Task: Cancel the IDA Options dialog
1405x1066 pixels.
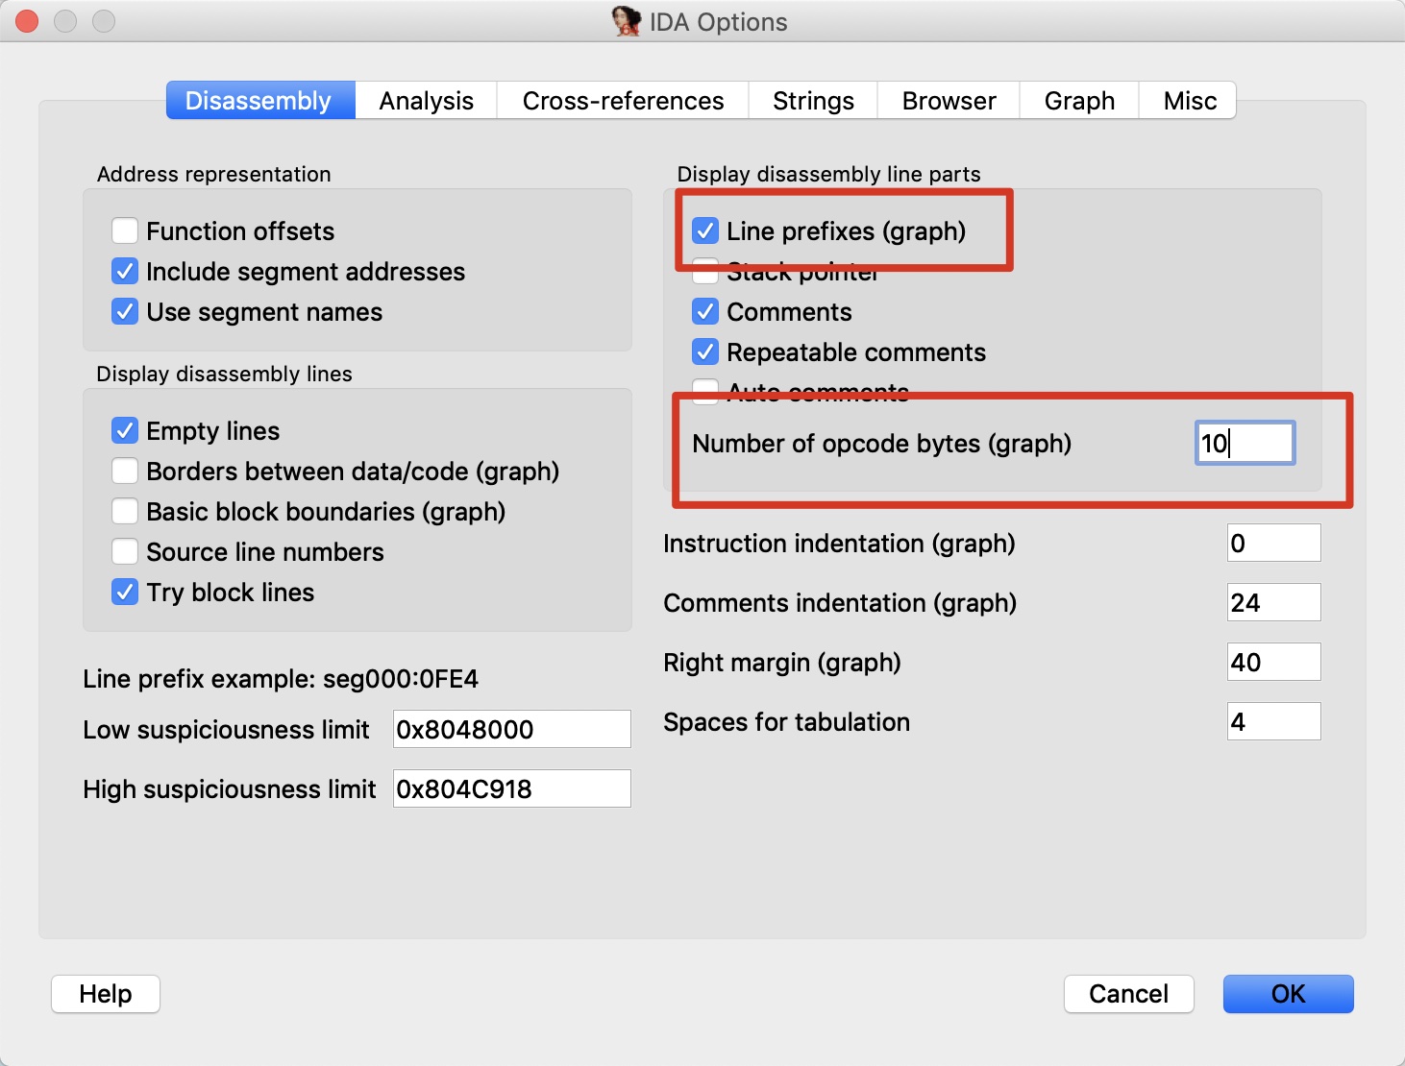Action: click(x=1128, y=994)
